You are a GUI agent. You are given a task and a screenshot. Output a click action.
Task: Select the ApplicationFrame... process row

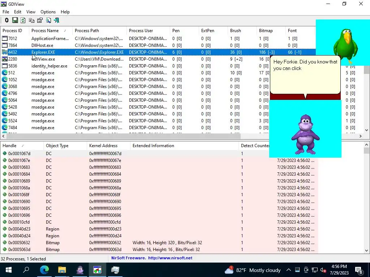coord(158,38)
